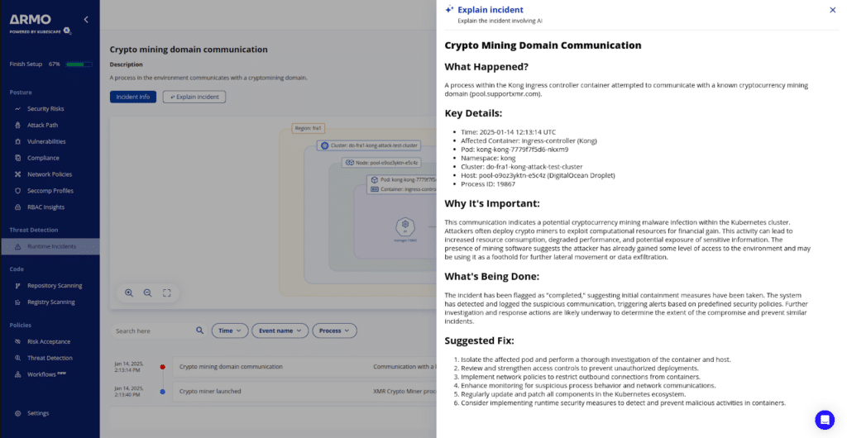Click blue timeline marker for 2:13:40 PM
The width and height of the screenshot is (847, 438).
click(163, 392)
